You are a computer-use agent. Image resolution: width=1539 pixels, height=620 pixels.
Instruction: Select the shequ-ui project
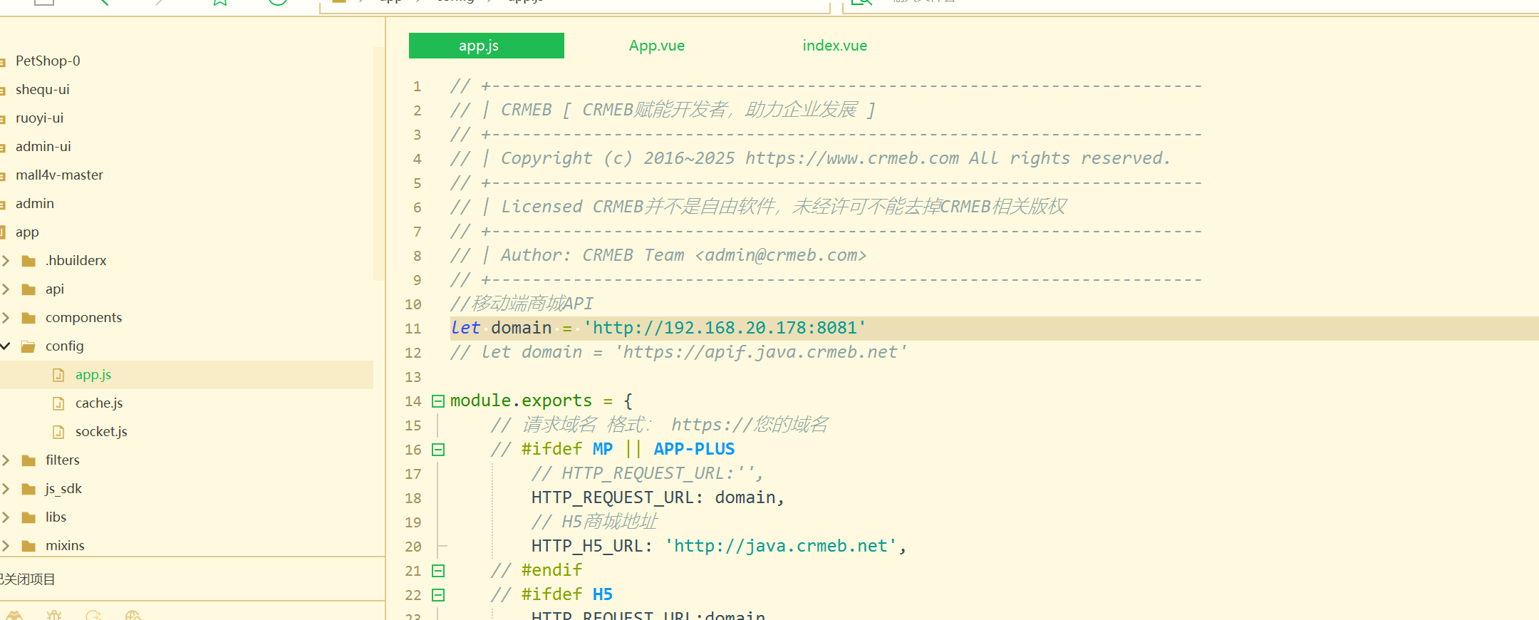click(x=43, y=90)
